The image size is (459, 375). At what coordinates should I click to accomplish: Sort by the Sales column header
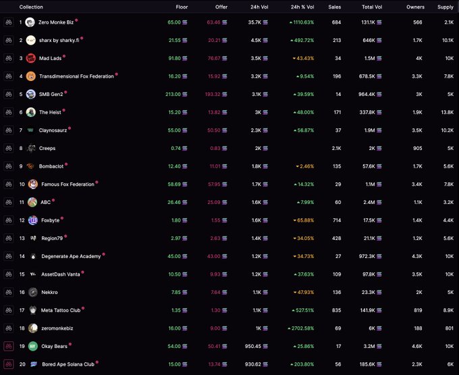335,7
